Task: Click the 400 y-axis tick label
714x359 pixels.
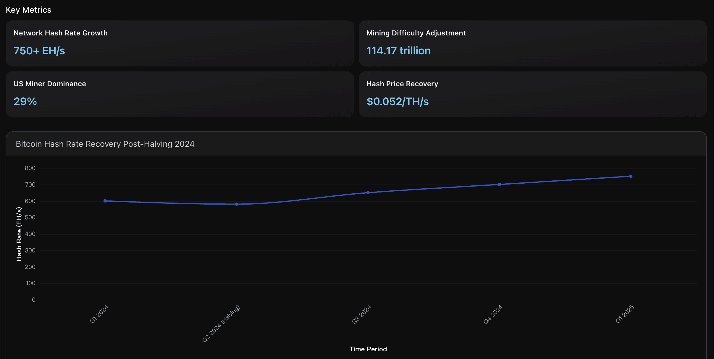Action: coord(30,234)
